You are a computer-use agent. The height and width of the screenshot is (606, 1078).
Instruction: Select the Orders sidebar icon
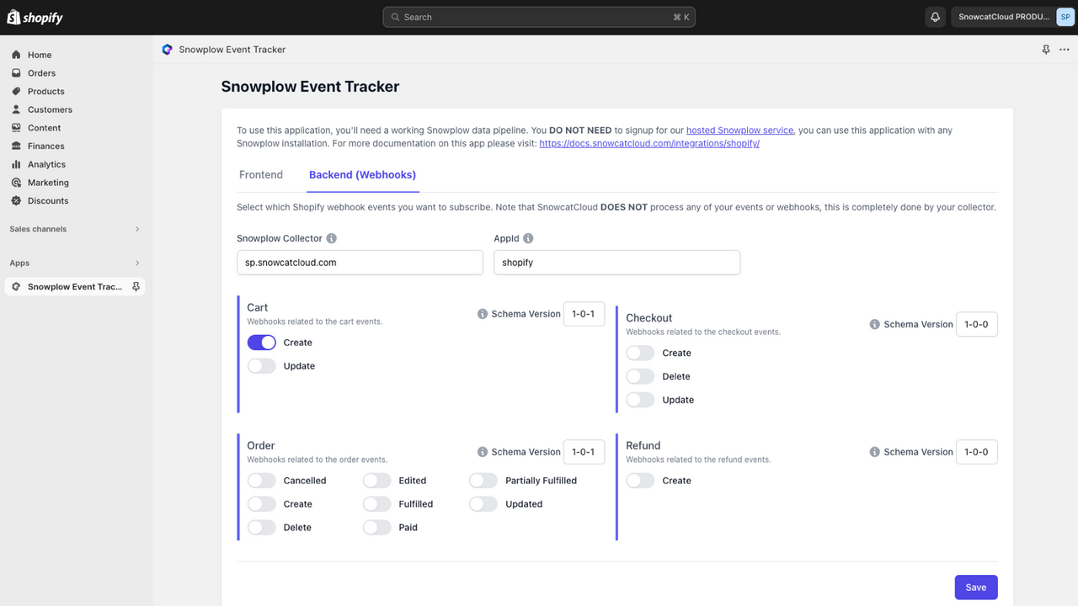coord(15,73)
